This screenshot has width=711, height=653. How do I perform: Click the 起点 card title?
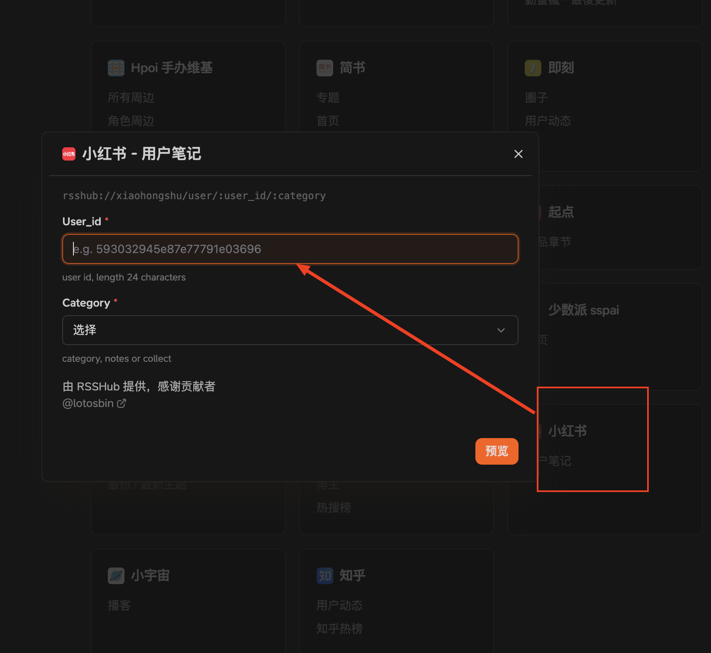[561, 212]
